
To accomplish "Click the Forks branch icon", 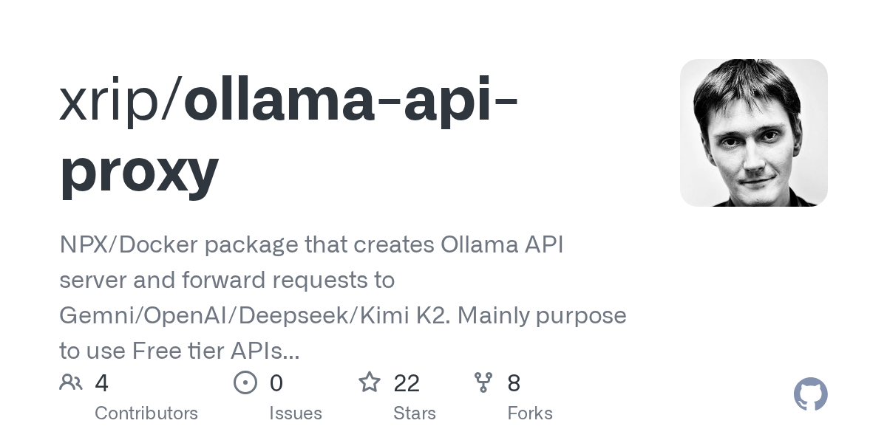I will click(483, 382).
